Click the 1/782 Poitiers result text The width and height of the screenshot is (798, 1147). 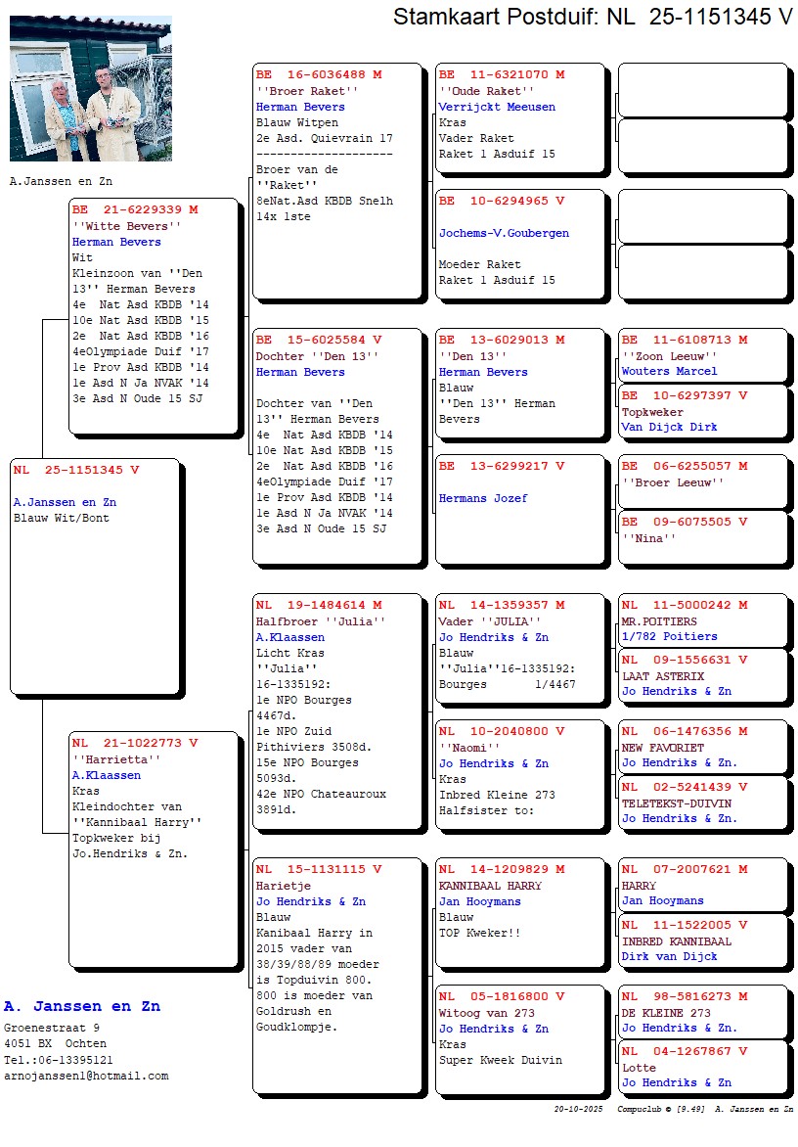coord(669,636)
